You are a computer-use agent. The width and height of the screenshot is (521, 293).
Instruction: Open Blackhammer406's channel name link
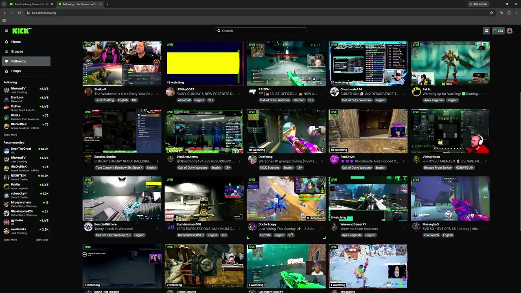(189, 224)
